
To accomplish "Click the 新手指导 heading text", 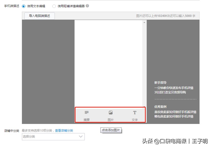I will click(160, 83).
